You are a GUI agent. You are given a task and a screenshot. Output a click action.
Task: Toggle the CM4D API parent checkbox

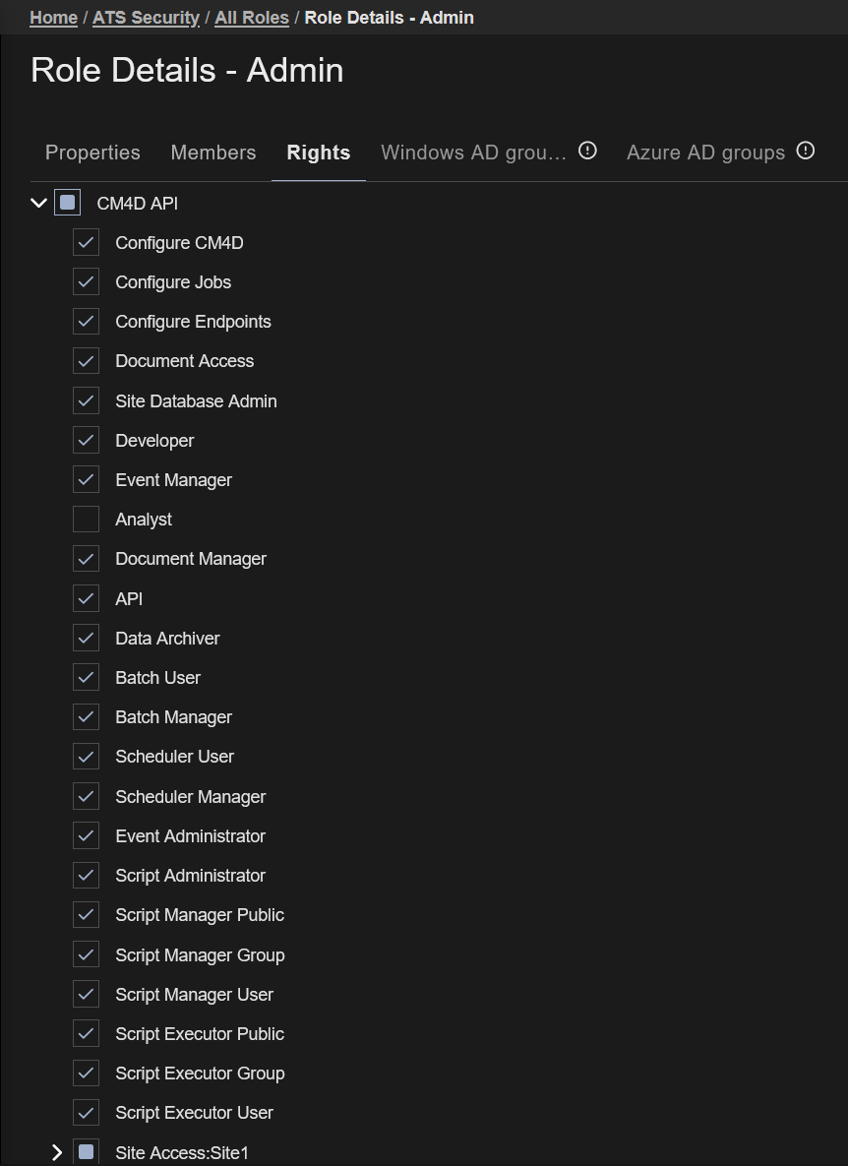(67, 204)
